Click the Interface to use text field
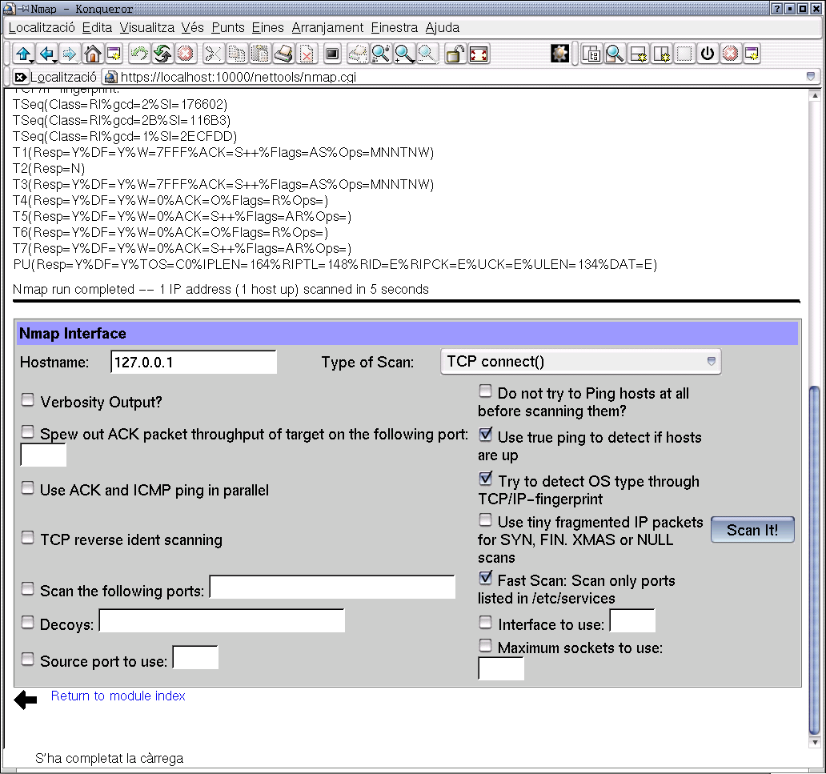Screen dimensions: 826x774 pos(632,620)
